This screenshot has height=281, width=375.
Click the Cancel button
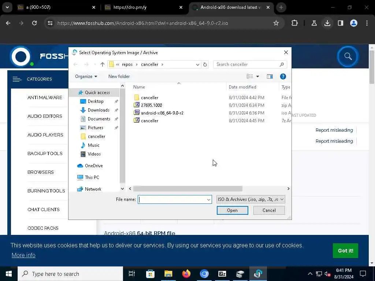[x=269, y=210]
